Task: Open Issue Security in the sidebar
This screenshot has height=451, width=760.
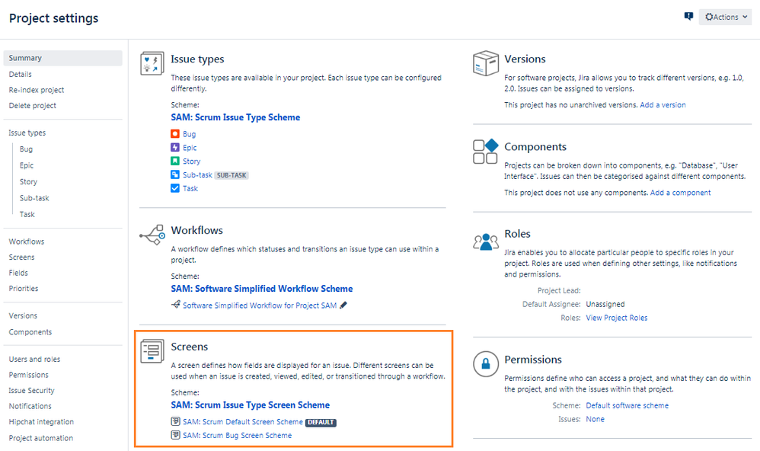Action: (x=31, y=390)
